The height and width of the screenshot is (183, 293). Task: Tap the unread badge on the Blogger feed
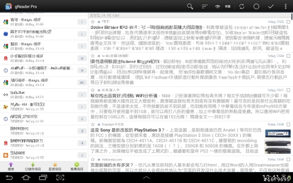coord(82,155)
